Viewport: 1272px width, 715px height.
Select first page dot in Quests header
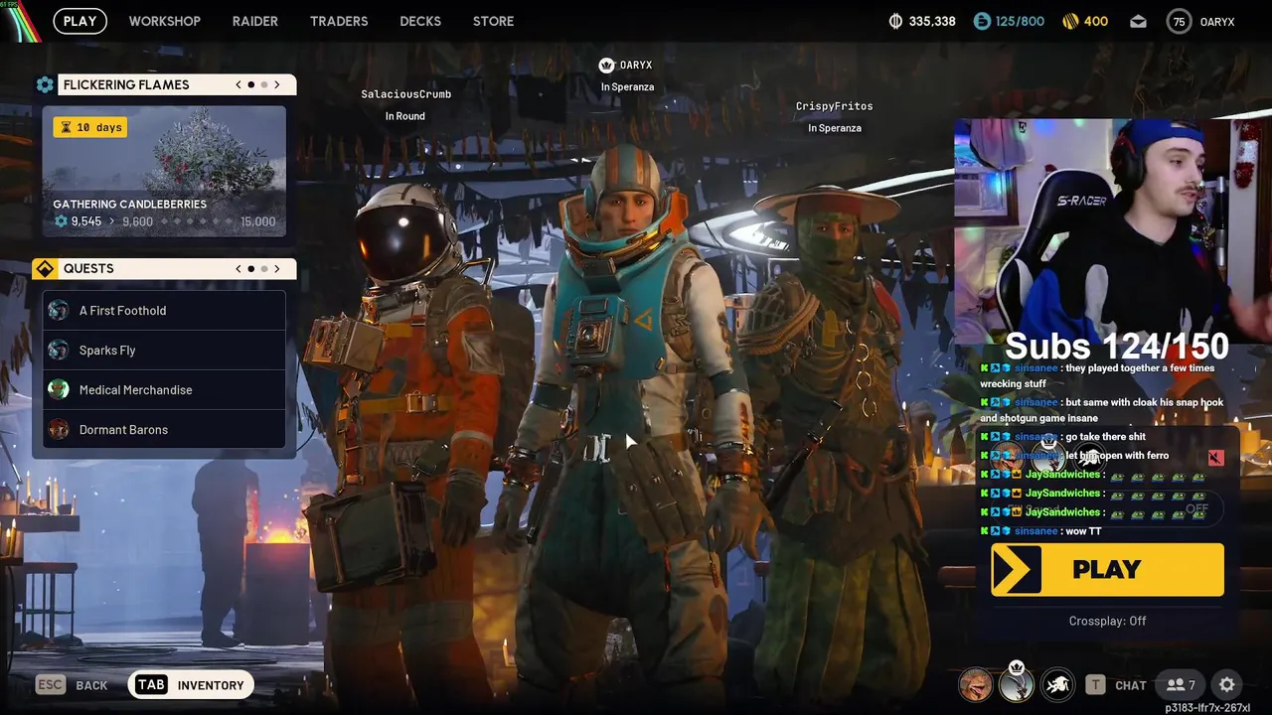[251, 268]
